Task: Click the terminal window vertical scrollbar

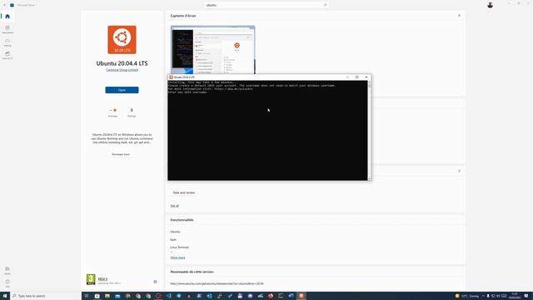Action: click(x=370, y=130)
